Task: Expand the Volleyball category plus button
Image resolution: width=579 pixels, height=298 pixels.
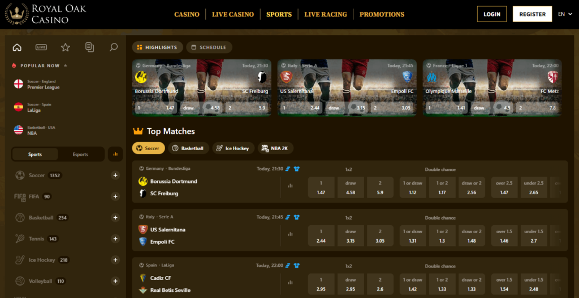Action: click(115, 281)
